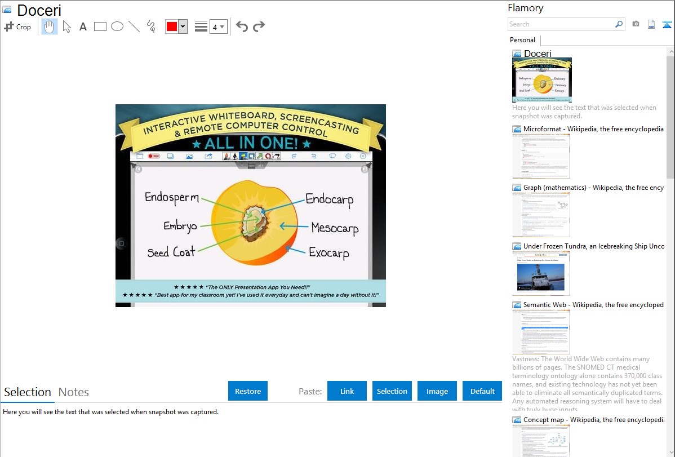Click the red color swatch

[172, 26]
